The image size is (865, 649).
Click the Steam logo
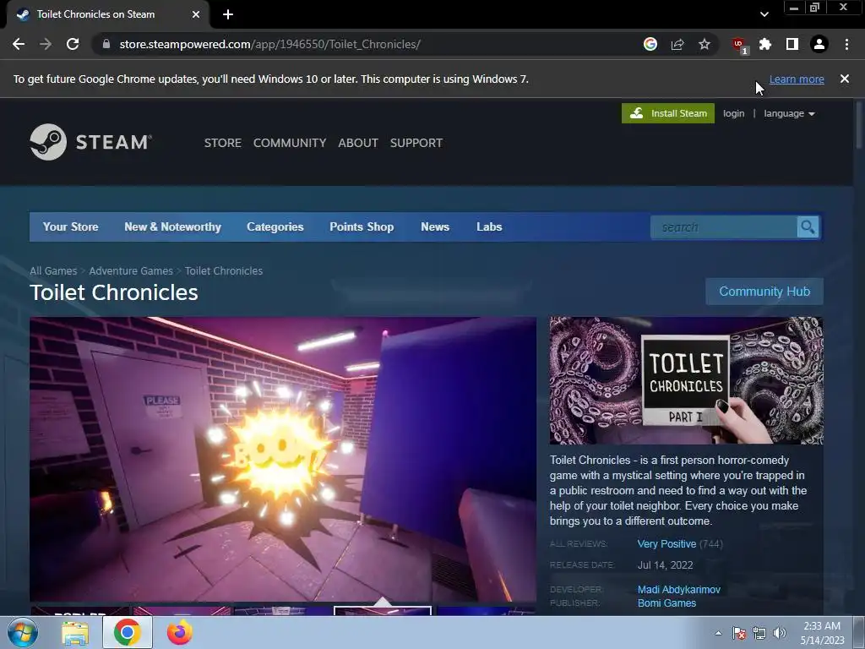tap(90, 142)
